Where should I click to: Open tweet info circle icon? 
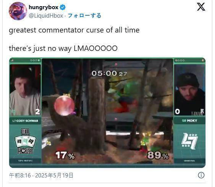tap(201, 175)
